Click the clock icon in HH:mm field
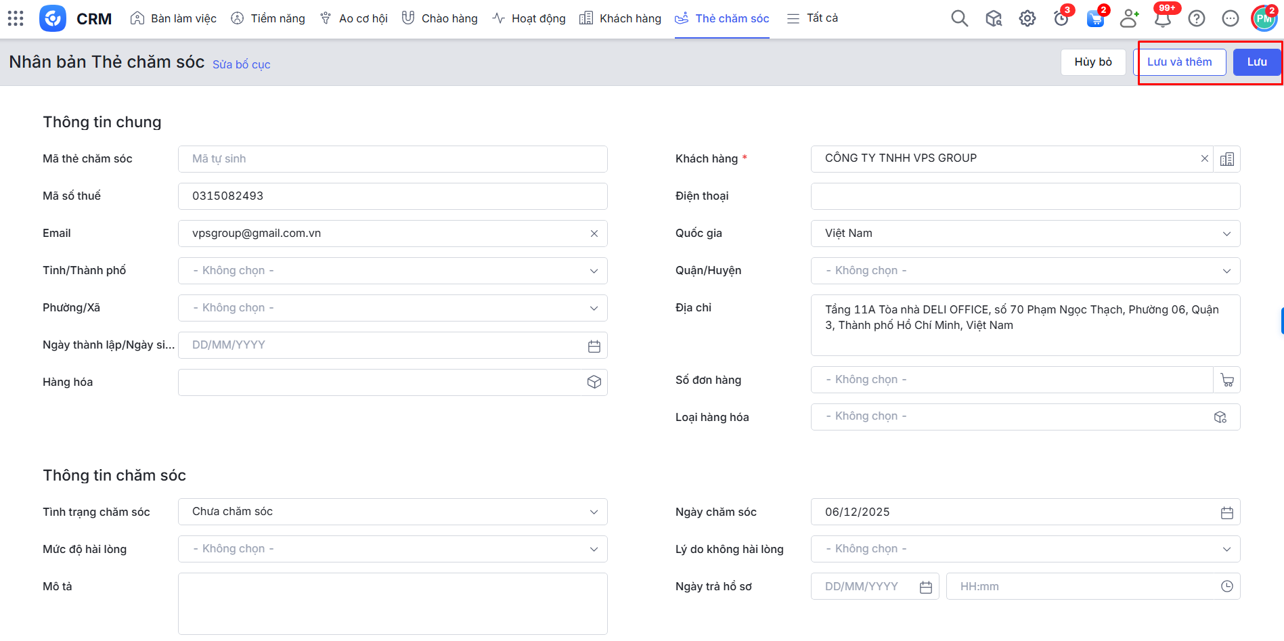Screen dimensions: 1284x641 (x=1226, y=587)
